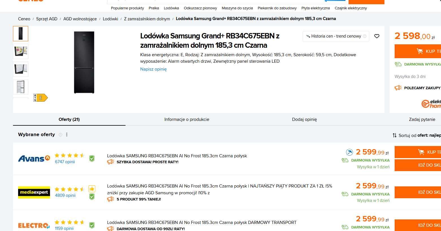Open 1159 opinii for Electro.pl
Image resolution: width=441 pixels, height=231 pixels.
pyautogui.click(x=64, y=228)
